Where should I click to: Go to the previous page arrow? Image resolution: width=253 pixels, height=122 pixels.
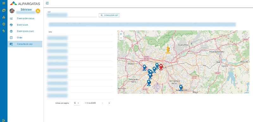pyautogui.click(x=102, y=103)
